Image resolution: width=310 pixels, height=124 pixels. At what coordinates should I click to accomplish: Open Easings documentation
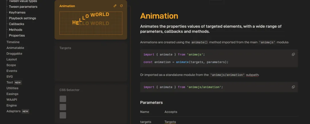[x=12, y=94]
